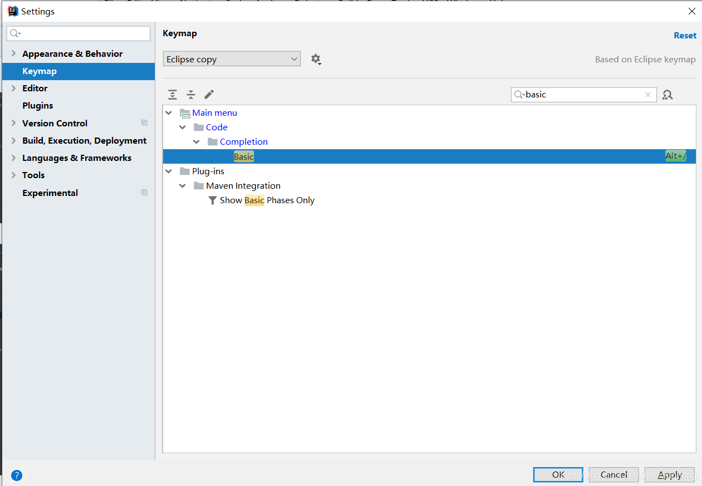Viewport: 702px width, 486px height.
Task: Click the Maven Integration folder icon
Action: (x=199, y=186)
